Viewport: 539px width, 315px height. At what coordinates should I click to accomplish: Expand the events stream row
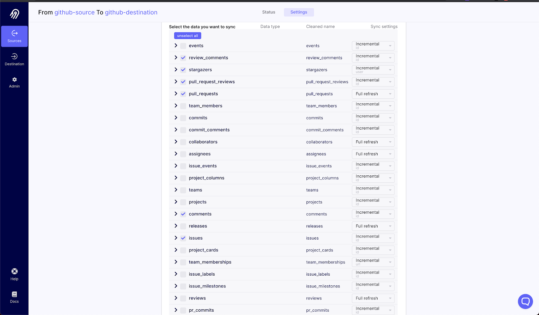[x=176, y=45]
